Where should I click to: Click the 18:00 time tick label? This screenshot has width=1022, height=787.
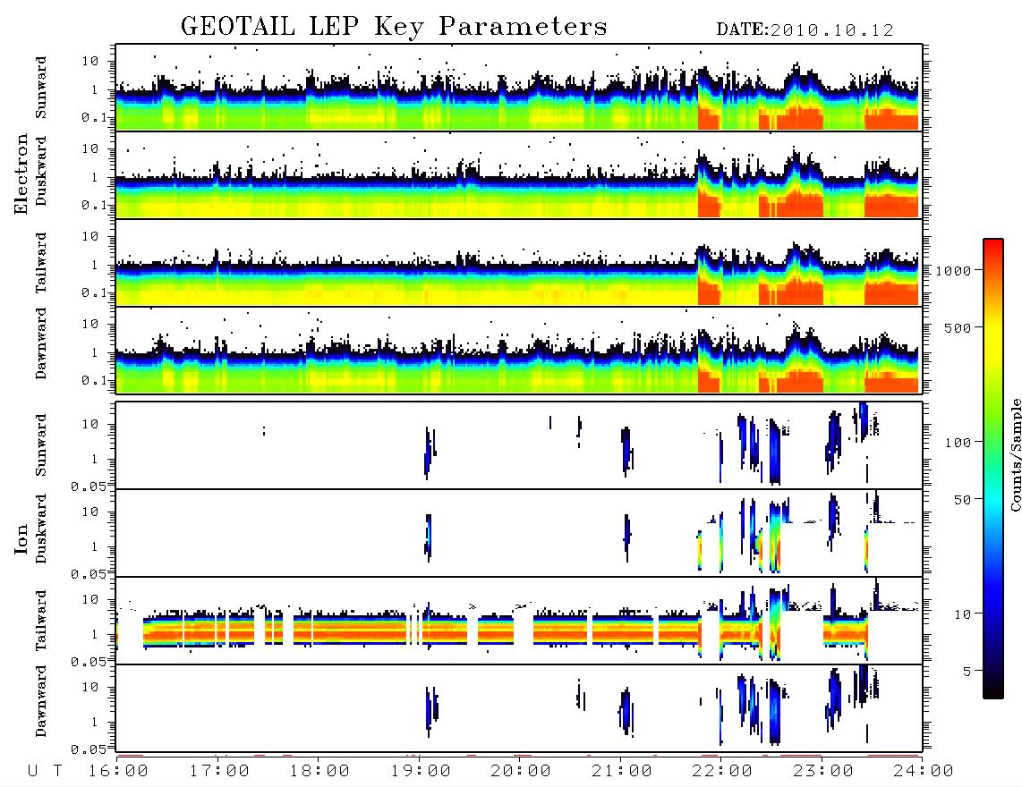(x=319, y=771)
